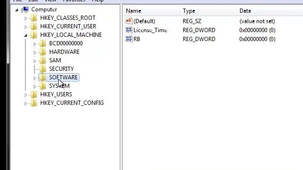Expand the BCD00000000 key

[x=35, y=44]
